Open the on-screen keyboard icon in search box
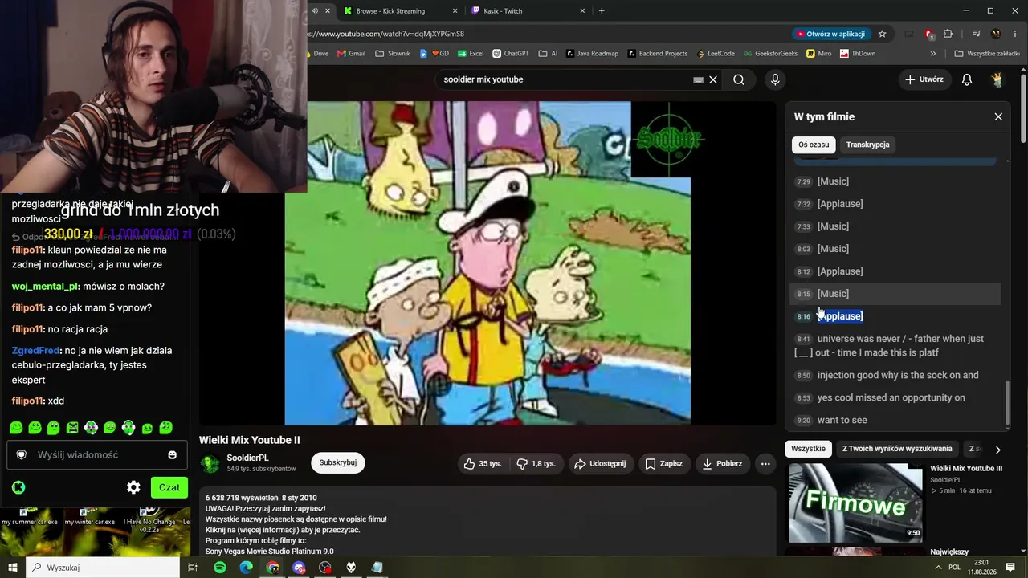1028x578 pixels. coord(698,79)
